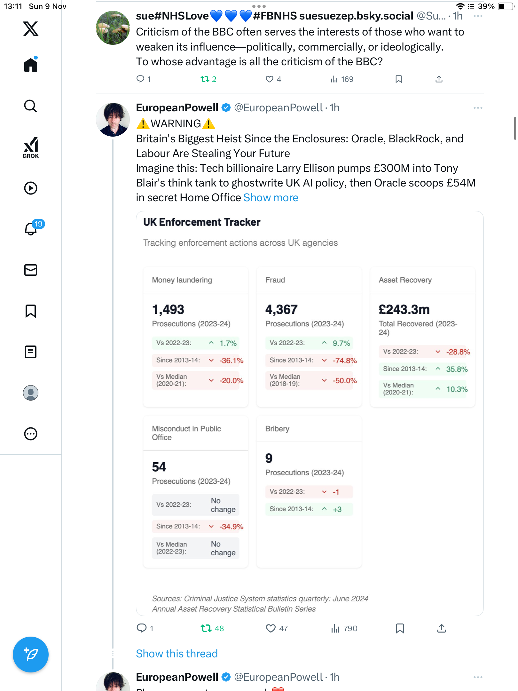Open Lists icon in sidebar
The image size is (518, 691).
31,352
